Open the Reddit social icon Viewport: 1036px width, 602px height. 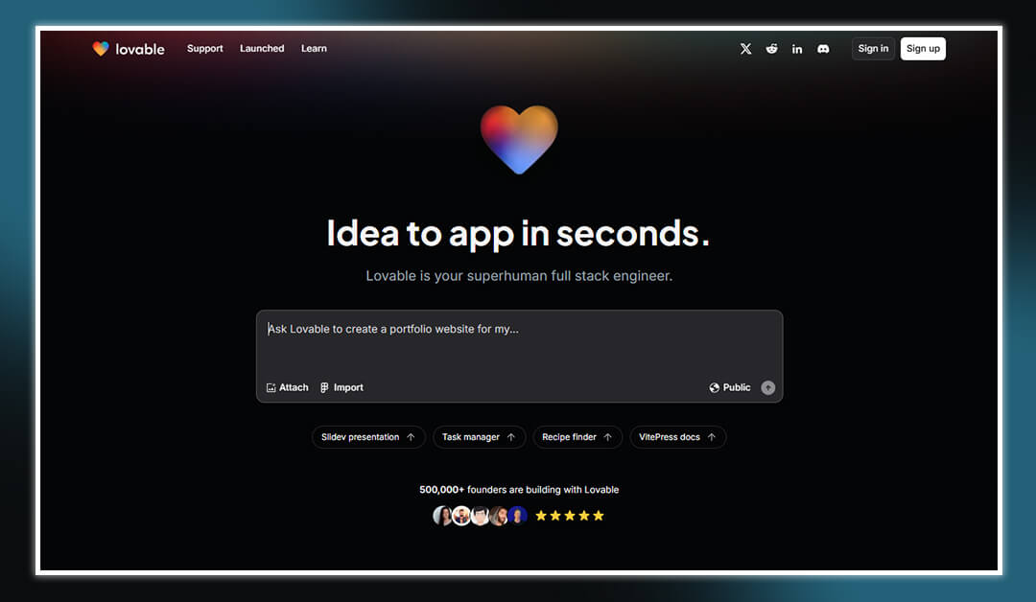pos(771,49)
